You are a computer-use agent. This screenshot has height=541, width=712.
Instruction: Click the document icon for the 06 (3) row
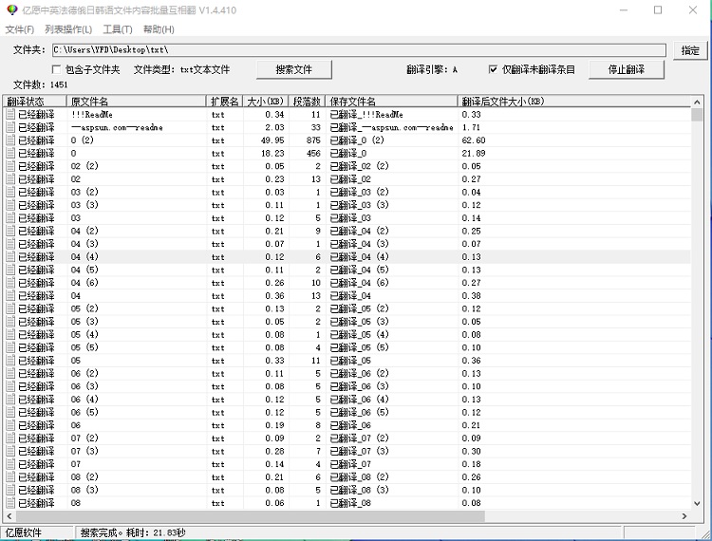(x=10, y=386)
